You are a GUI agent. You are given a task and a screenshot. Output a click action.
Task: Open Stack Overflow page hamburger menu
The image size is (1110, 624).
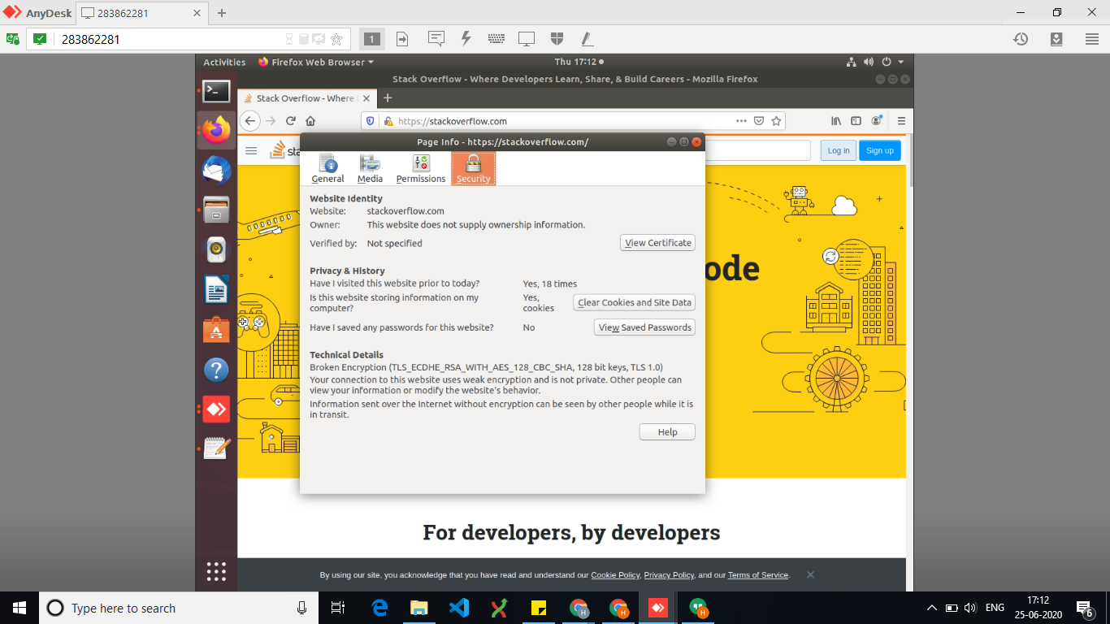click(251, 151)
